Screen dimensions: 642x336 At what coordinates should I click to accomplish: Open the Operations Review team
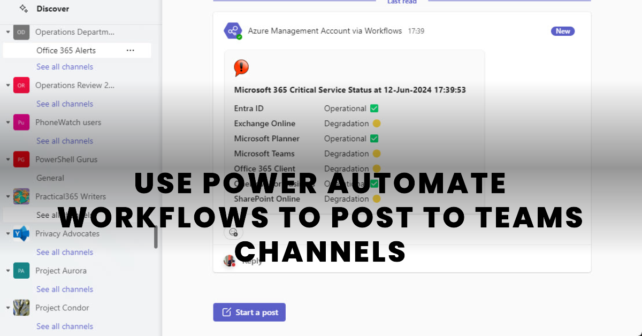(75, 85)
